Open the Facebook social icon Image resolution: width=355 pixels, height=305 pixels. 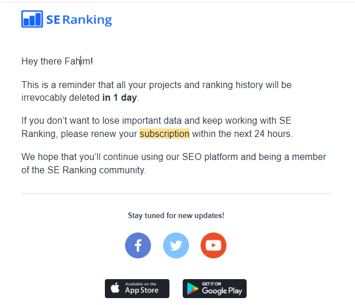138,246
